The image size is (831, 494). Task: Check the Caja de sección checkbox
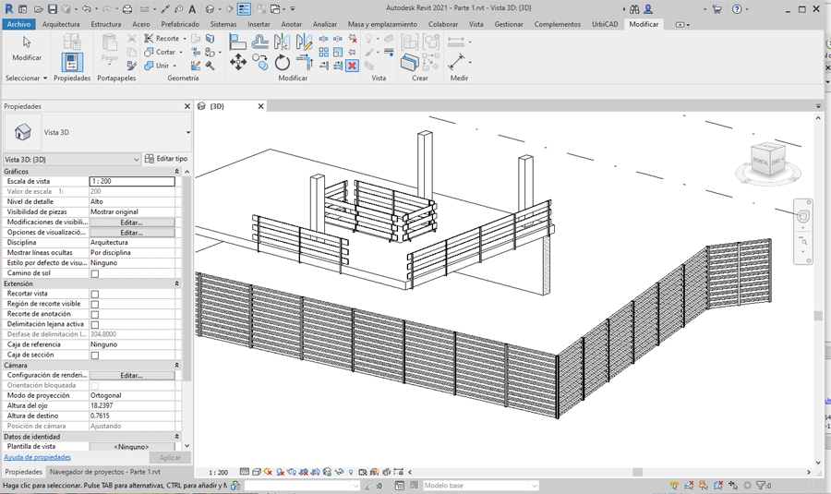pyautogui.click(x=95, y=355)
